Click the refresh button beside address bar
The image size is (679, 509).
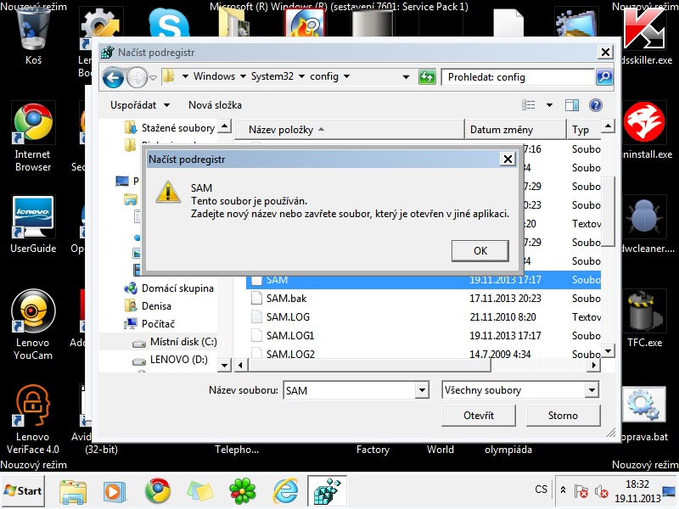pos(427,77)
